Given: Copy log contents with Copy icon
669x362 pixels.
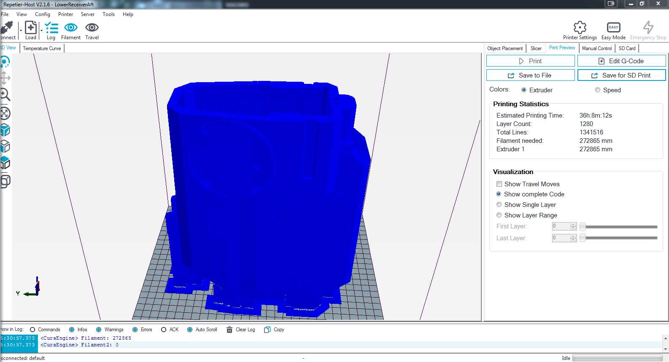Looking at the screenshot, I should tap(267, 330).
